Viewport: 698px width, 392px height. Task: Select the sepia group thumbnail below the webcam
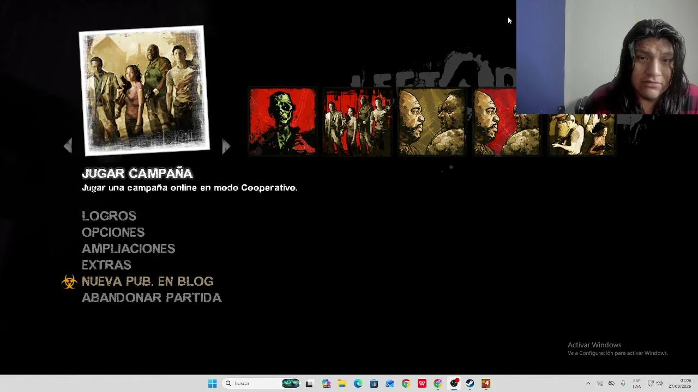581,134
